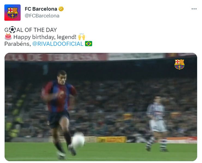Click the birthday cake emoji
Screen dimensions: 202x163
coord(8,37)
